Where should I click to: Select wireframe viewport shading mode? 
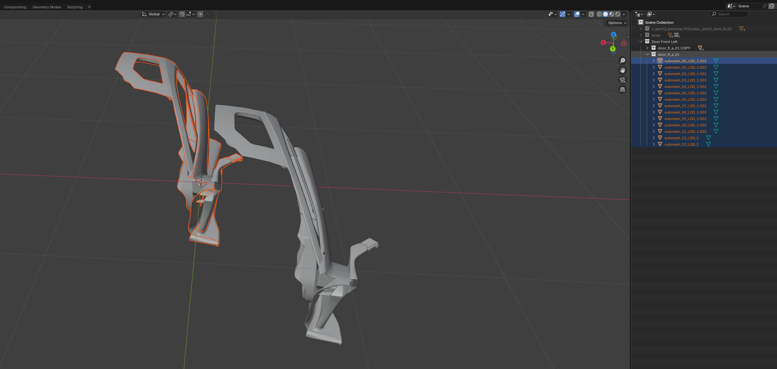[599, 14]
